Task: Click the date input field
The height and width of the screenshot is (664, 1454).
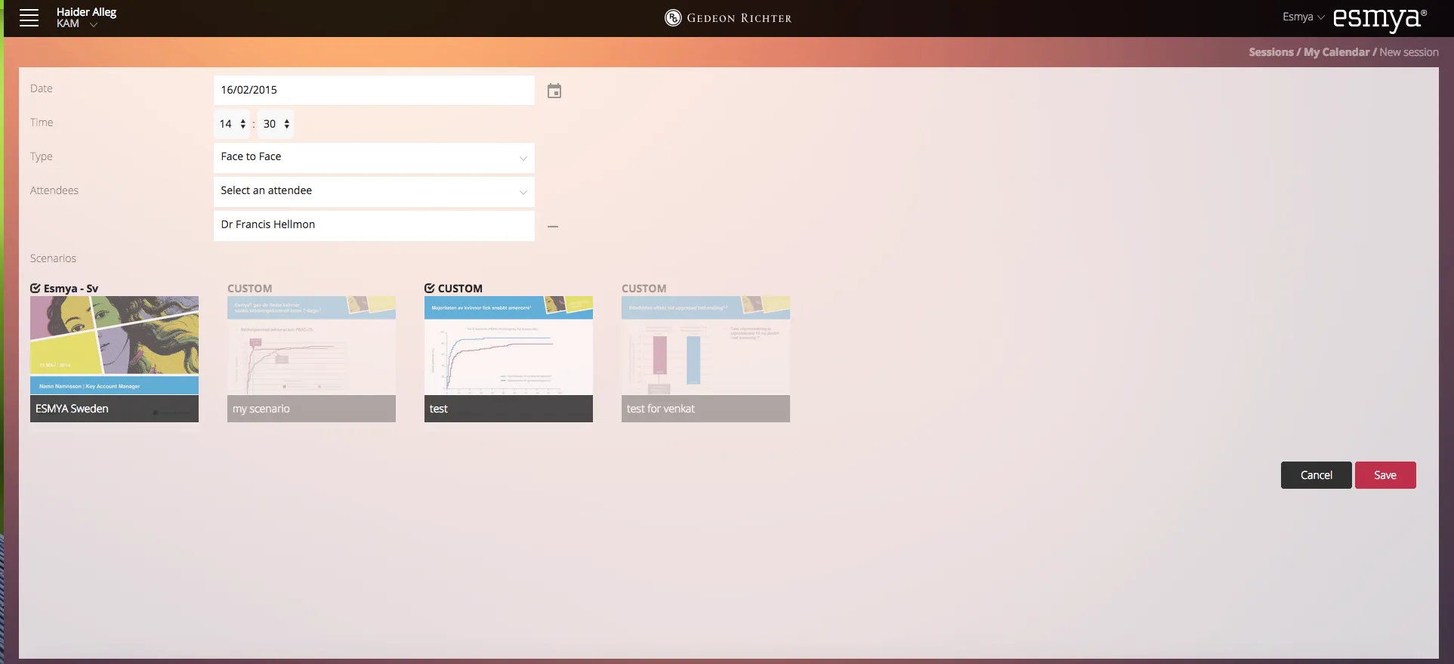Action: [x=374, y=90]
